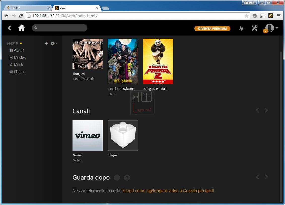
Task: Click the user avatar icon
Action: (270, 28)
